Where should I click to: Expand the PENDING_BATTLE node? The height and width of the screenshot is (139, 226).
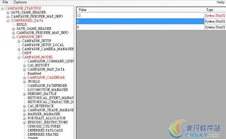[x=24, y=94]
